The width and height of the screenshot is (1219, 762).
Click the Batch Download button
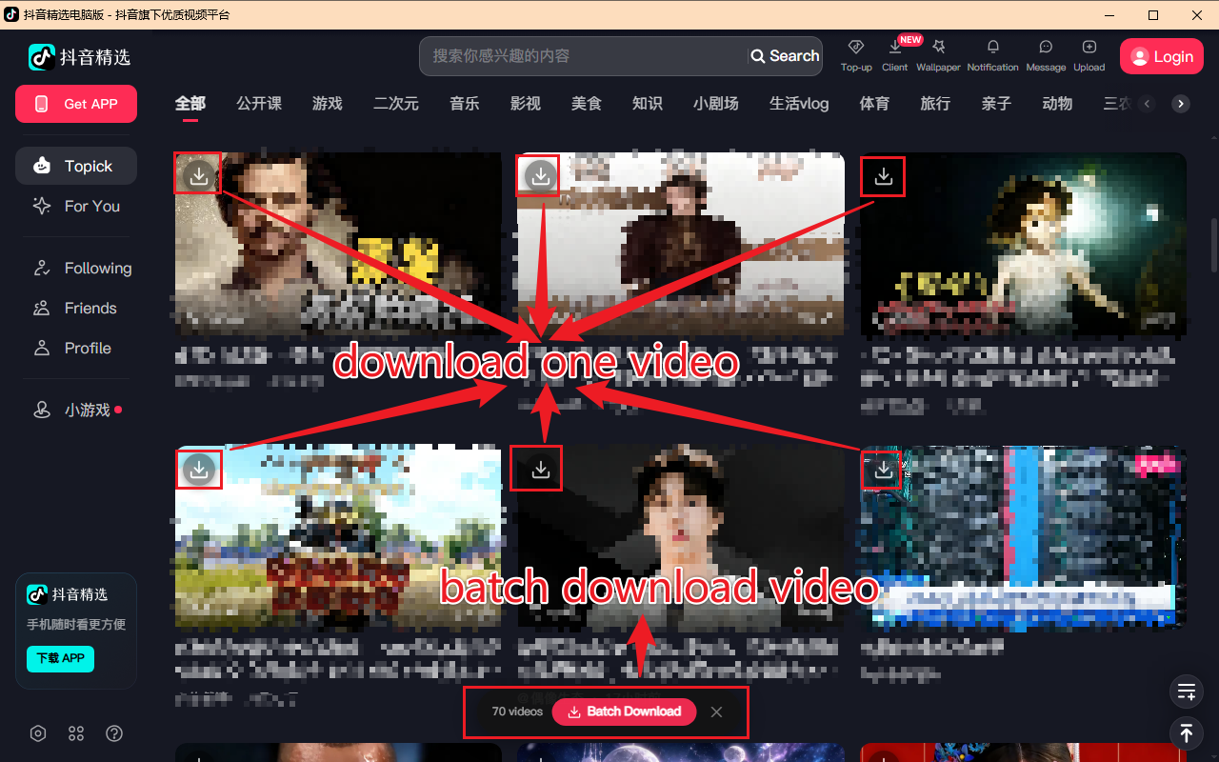[624, 712]
